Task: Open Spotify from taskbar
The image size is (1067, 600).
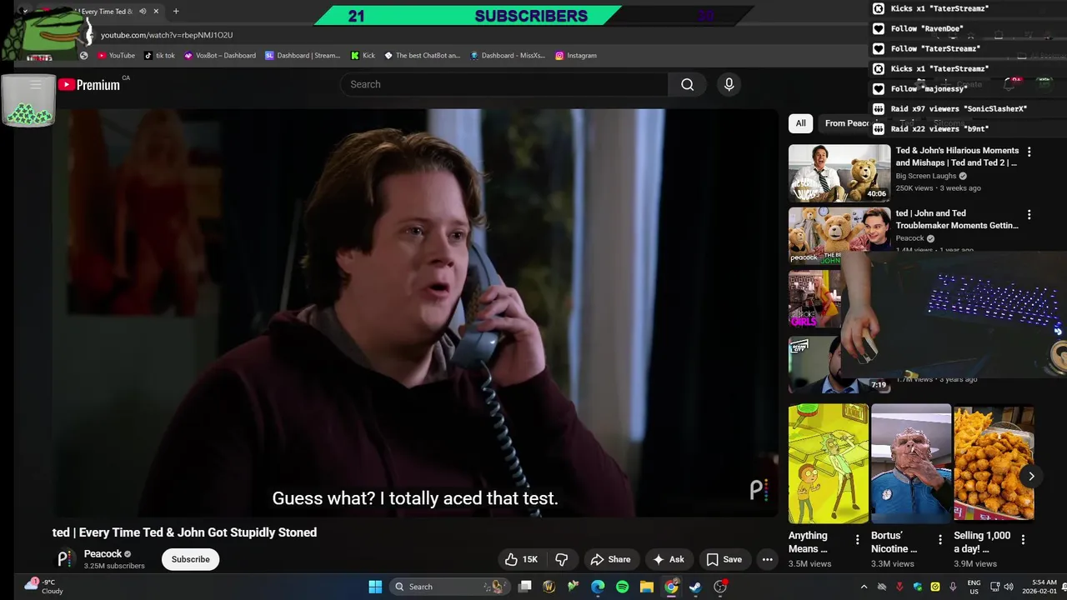Action: (x=622, y=587)
